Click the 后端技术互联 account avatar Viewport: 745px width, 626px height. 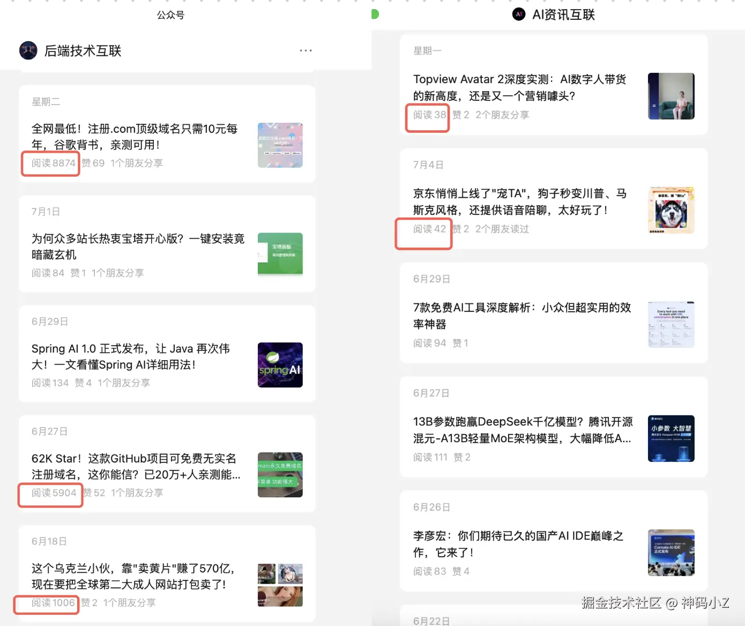[x=28, y=50]
